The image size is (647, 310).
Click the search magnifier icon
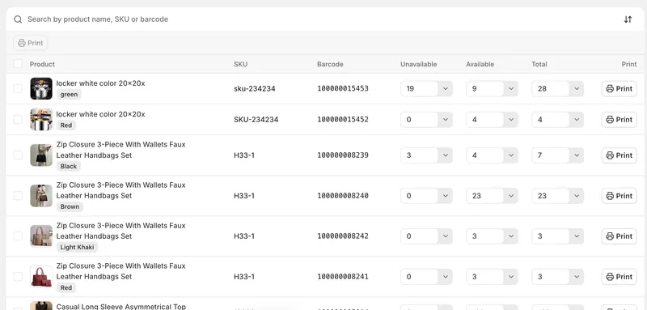[18, 19]
